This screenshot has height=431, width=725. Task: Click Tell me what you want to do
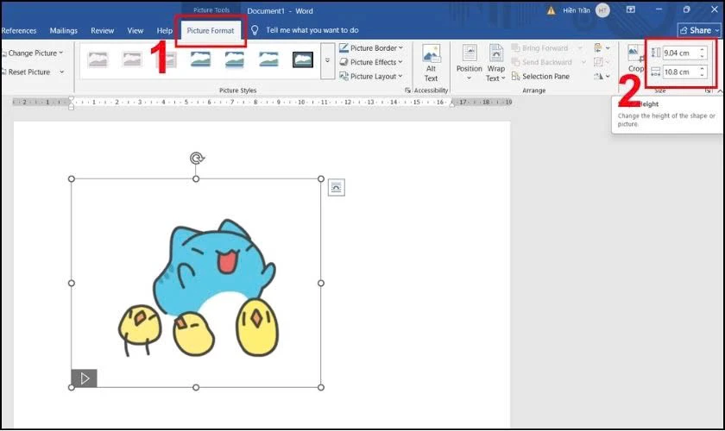(x=312, y=30)
